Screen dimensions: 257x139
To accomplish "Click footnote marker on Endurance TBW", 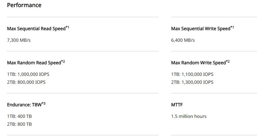I will point(43,103).
